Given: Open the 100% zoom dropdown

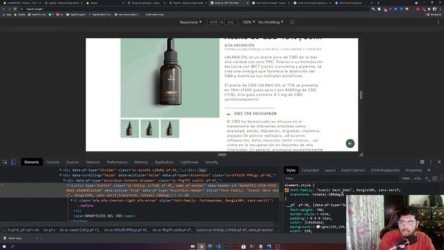Looking at the screenshot, I should (x=248, y=22).
